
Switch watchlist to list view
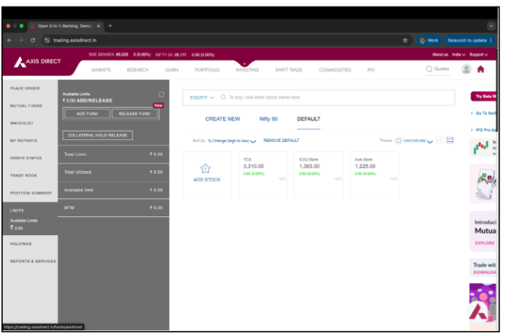(450, 141)
